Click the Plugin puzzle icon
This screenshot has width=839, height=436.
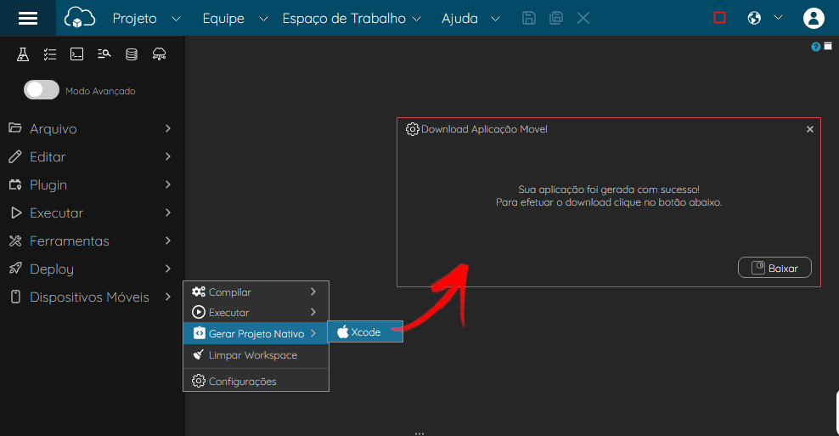pyautogui.click(x=15, y=184)
